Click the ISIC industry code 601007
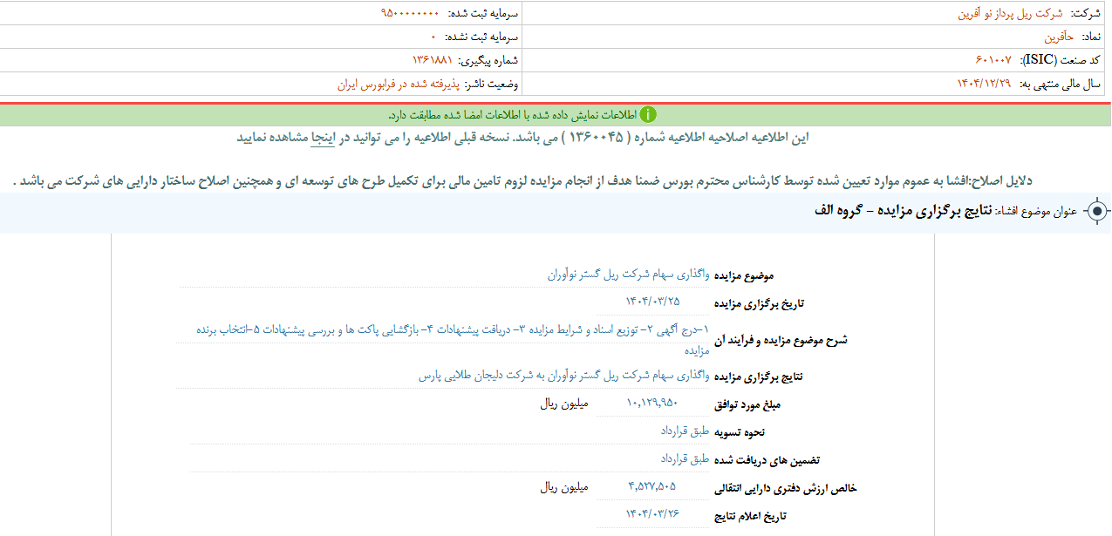This screenshot has height=536, width=1112. click(x=993, y=60)
